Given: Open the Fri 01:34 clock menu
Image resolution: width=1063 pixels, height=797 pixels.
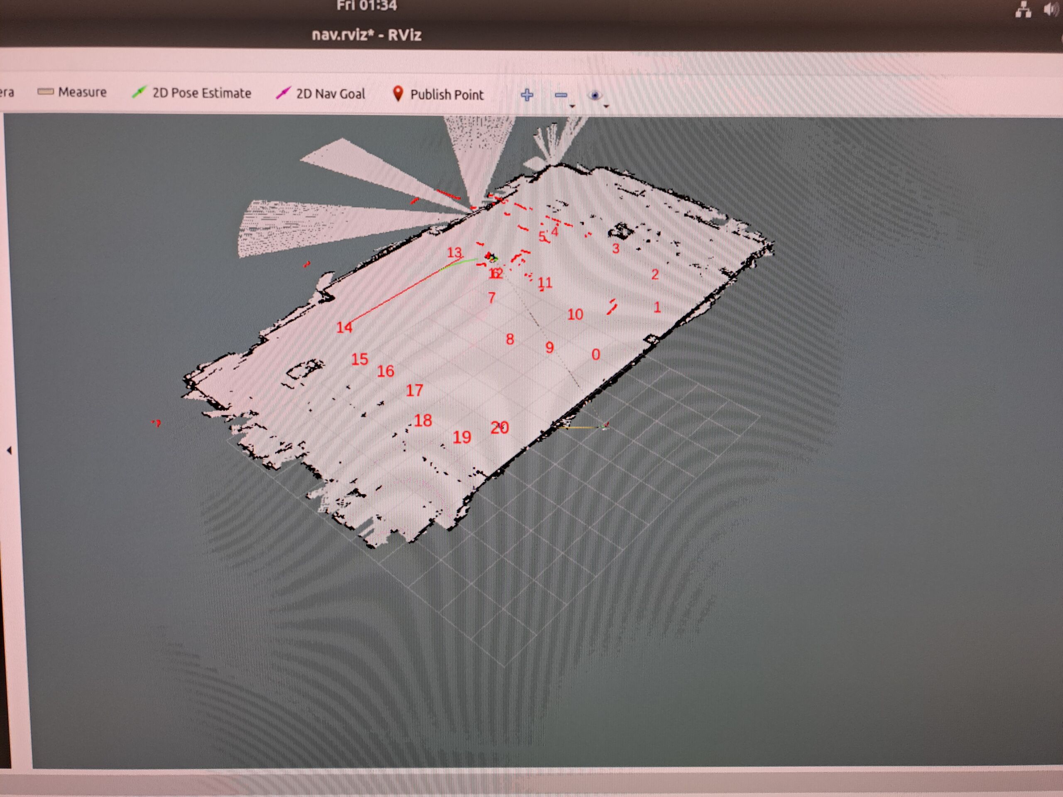Looking at the screenshot, I should pyautogui.click(x=367, y=6).
